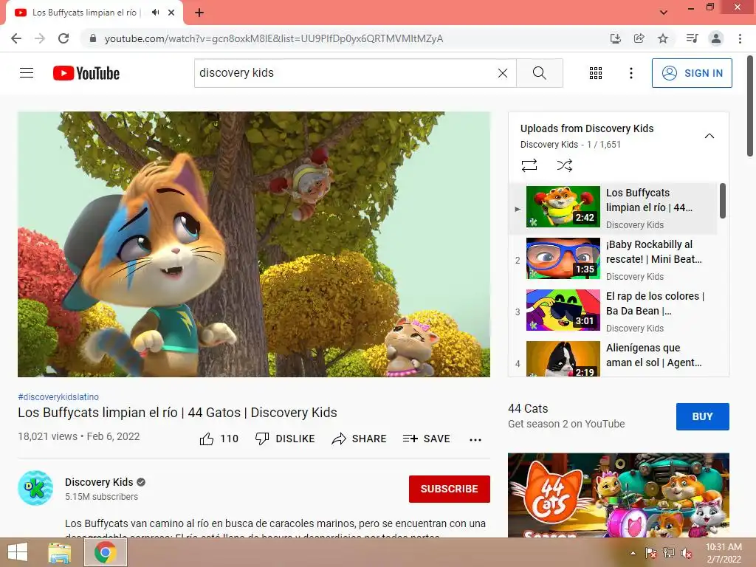The width and height of the screenshot is (756, 567).
Task: Open the SHARE video option
Action: coord(360,439)
